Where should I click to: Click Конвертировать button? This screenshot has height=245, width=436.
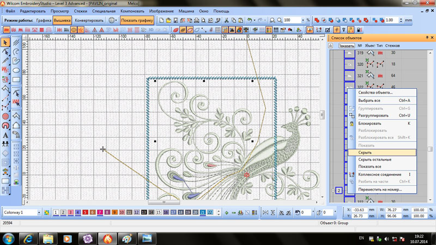89,20
